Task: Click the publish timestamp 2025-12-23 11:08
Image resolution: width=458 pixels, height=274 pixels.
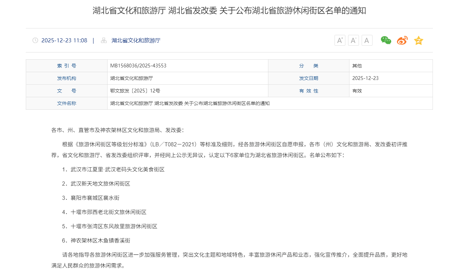Action: pos(64,41)
